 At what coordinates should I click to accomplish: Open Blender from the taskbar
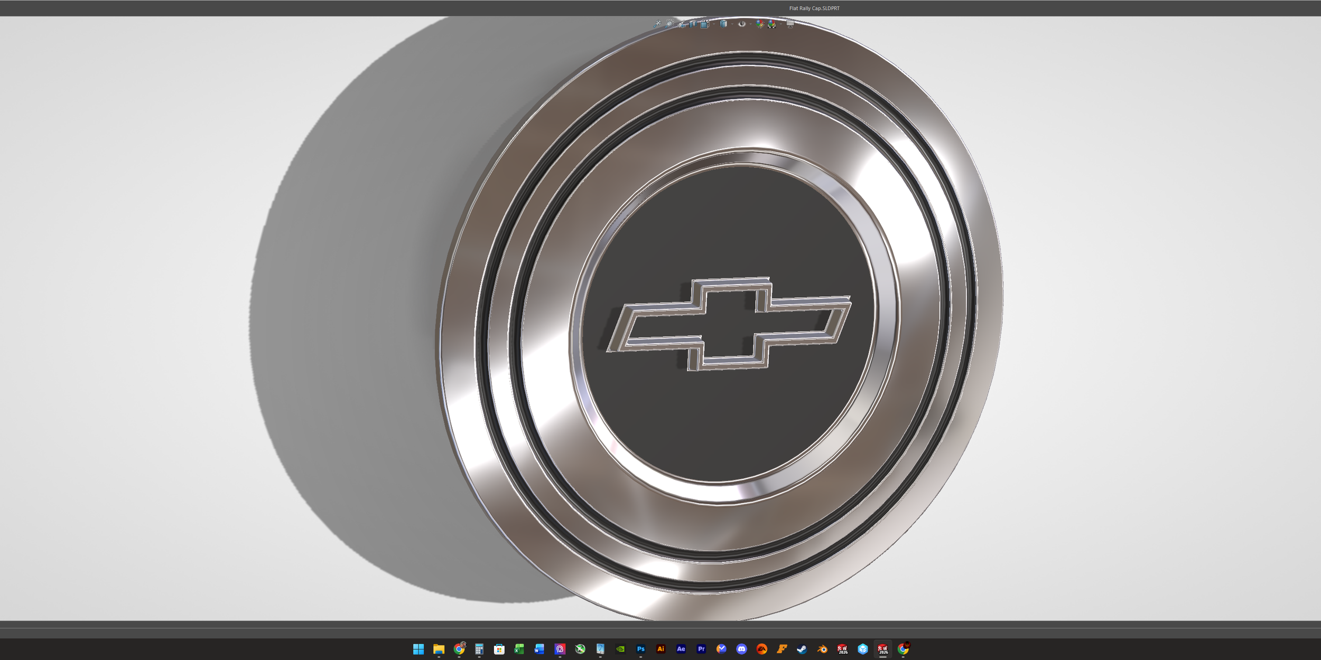[822, 649]
